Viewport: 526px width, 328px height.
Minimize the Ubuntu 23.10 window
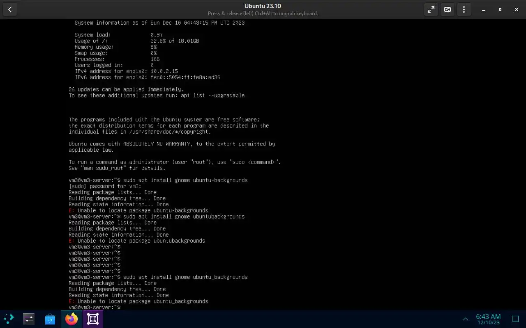click(x=484, y=9)
